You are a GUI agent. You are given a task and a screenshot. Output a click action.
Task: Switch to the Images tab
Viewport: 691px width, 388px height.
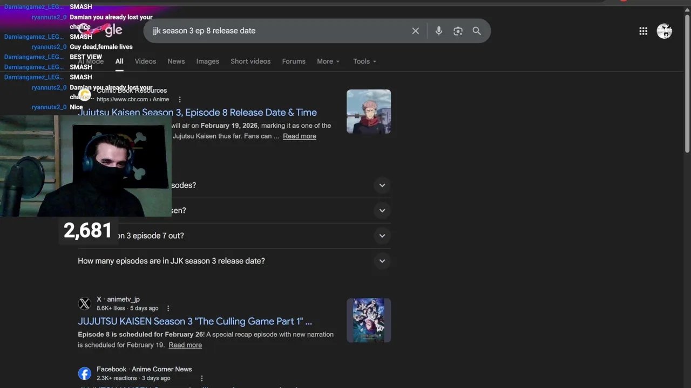click(x=208, y=61)
